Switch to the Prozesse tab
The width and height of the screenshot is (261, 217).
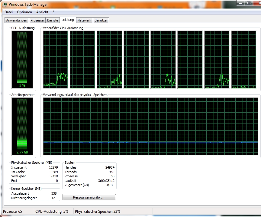point(37,20)
